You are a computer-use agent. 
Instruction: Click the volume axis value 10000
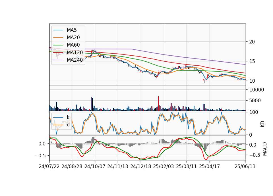(257, 90)
